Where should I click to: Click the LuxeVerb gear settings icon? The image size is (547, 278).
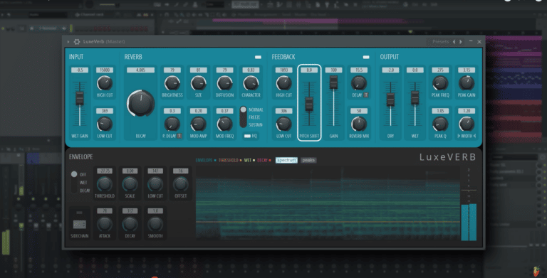click(x=77, y=42)
